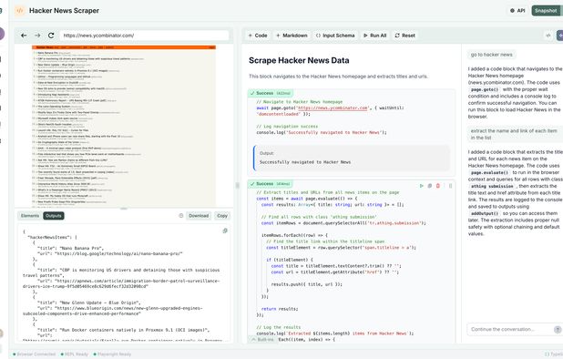Click the 'hackerNewsItems' key in JSON output
This screenshot has width=563, height=359.
(x=51, y=237)
